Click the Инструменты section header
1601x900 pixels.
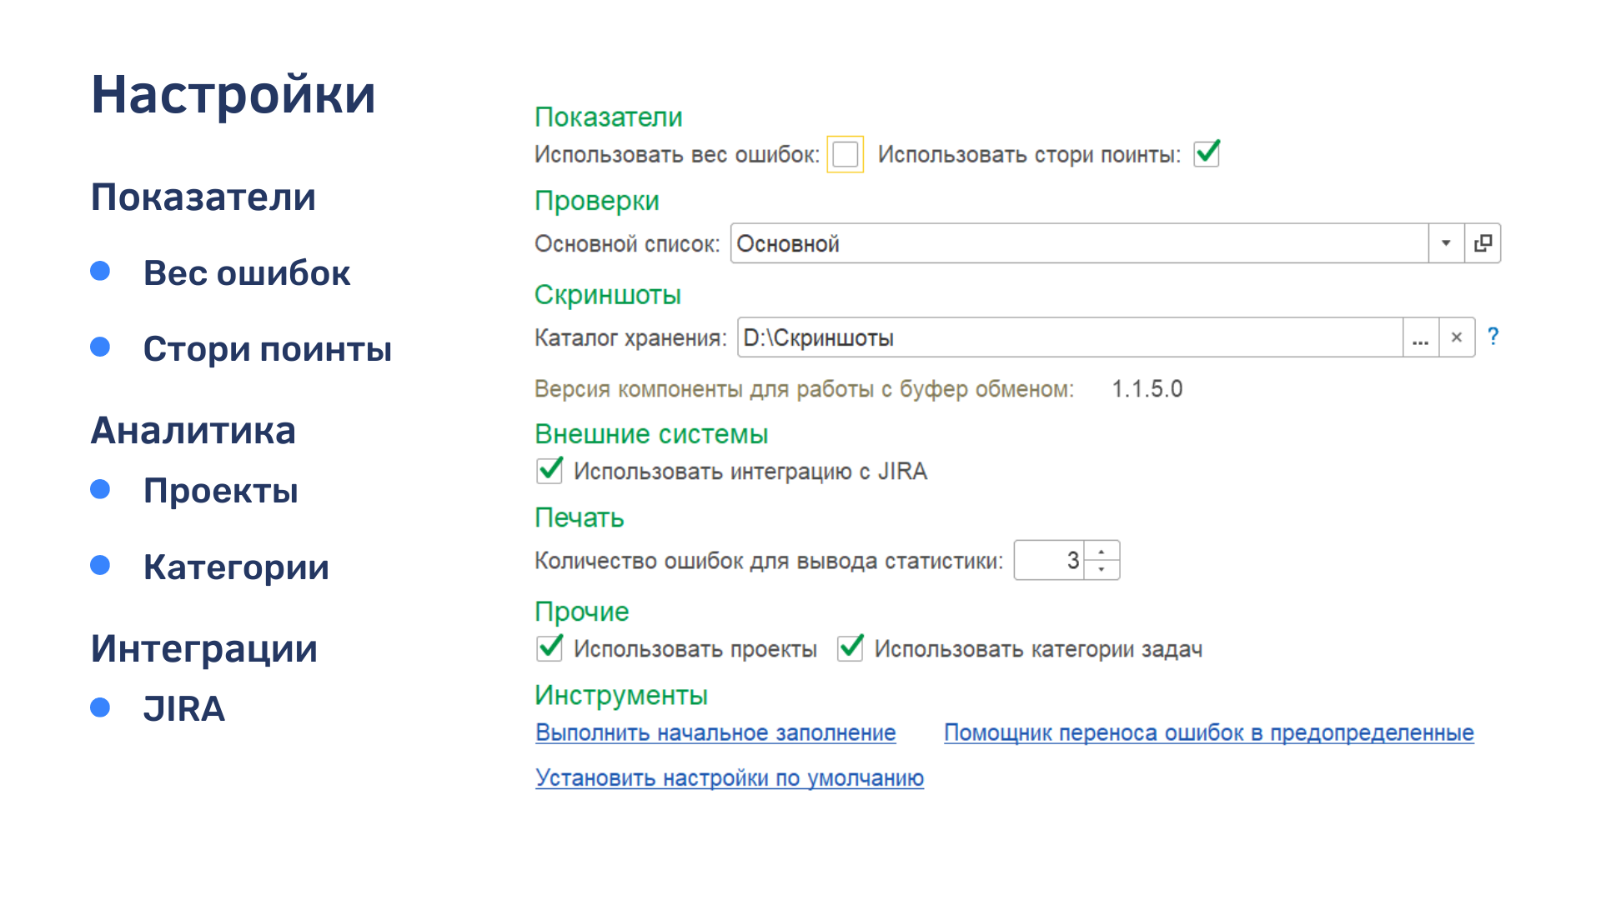(620, 695)
